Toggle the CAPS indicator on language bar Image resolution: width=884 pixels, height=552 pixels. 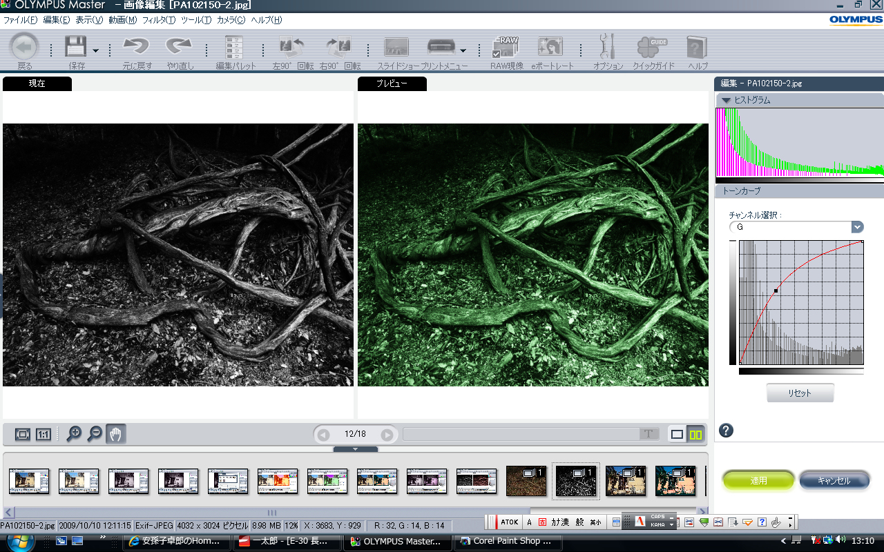pos(657,517)
